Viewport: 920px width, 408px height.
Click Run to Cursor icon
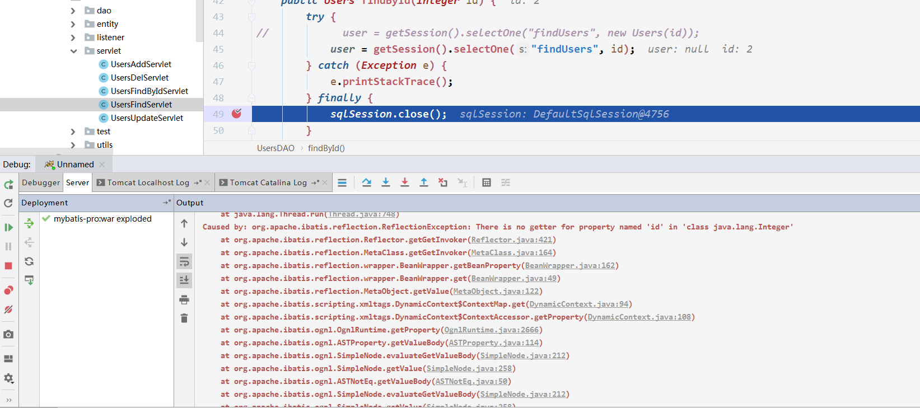tap(462, 182)
